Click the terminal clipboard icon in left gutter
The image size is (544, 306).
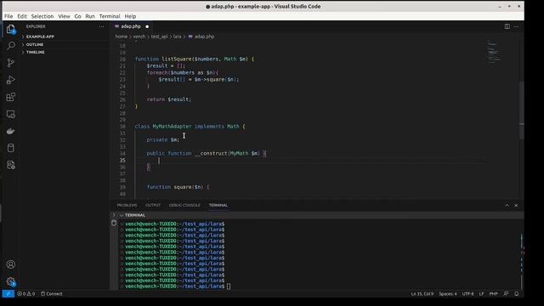(x=114, y=223)
